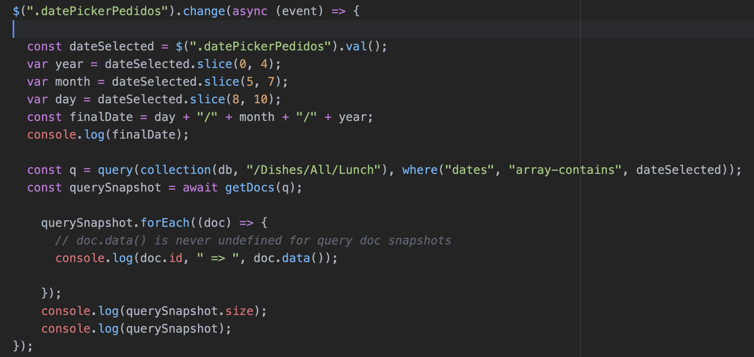Click the 'change' method on first line
754x357 pixels.
(x=204, y=11)
